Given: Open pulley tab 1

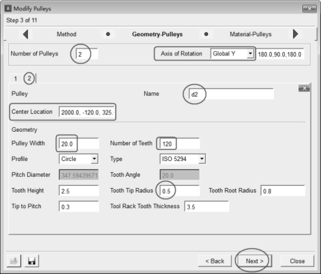Looking at the screenshot, I should tap(15, 78).
